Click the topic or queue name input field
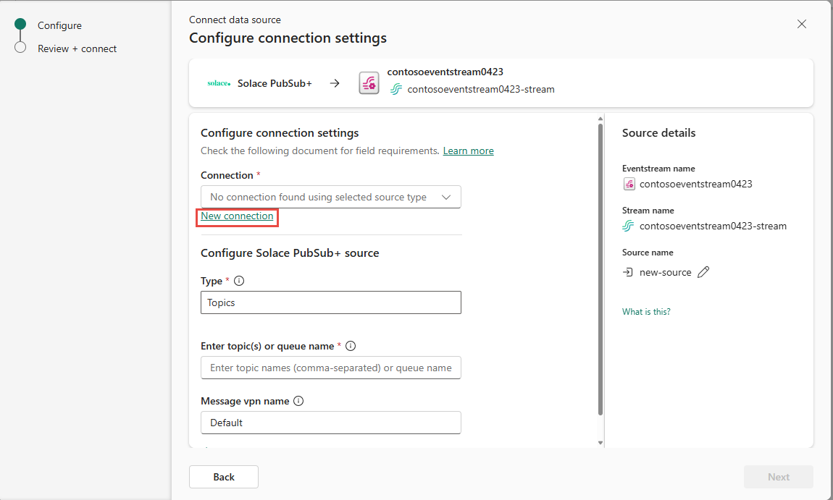 pyautogui.click(x=331, y=368)
